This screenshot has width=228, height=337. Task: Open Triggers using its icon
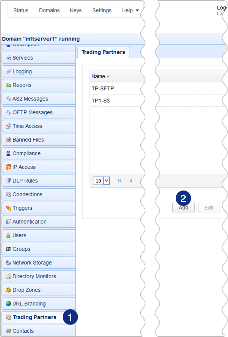pos(8,208)
